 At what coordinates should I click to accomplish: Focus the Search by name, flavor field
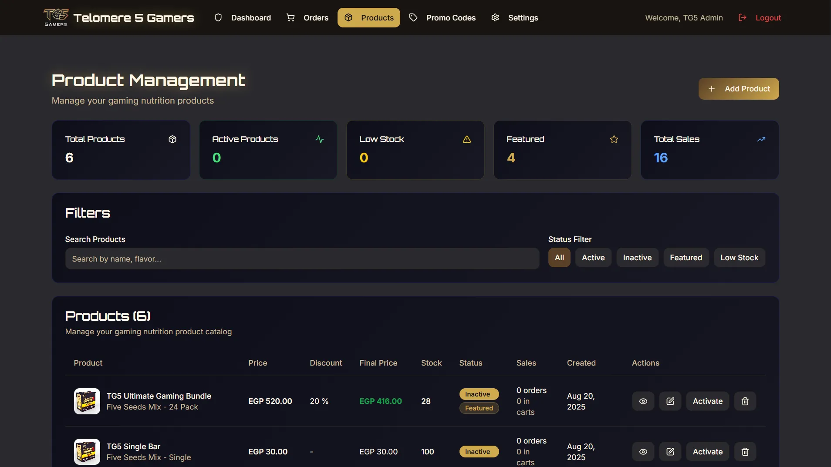coord(302,259)
